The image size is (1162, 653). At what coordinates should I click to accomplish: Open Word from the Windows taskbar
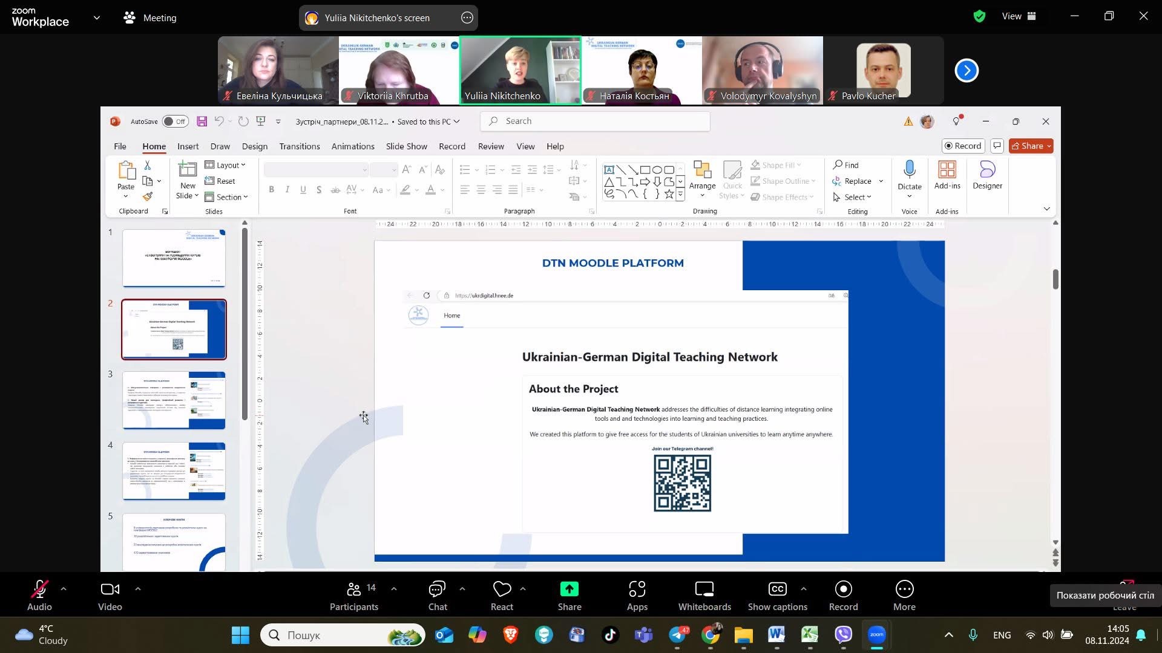click(x=776, y=635)
